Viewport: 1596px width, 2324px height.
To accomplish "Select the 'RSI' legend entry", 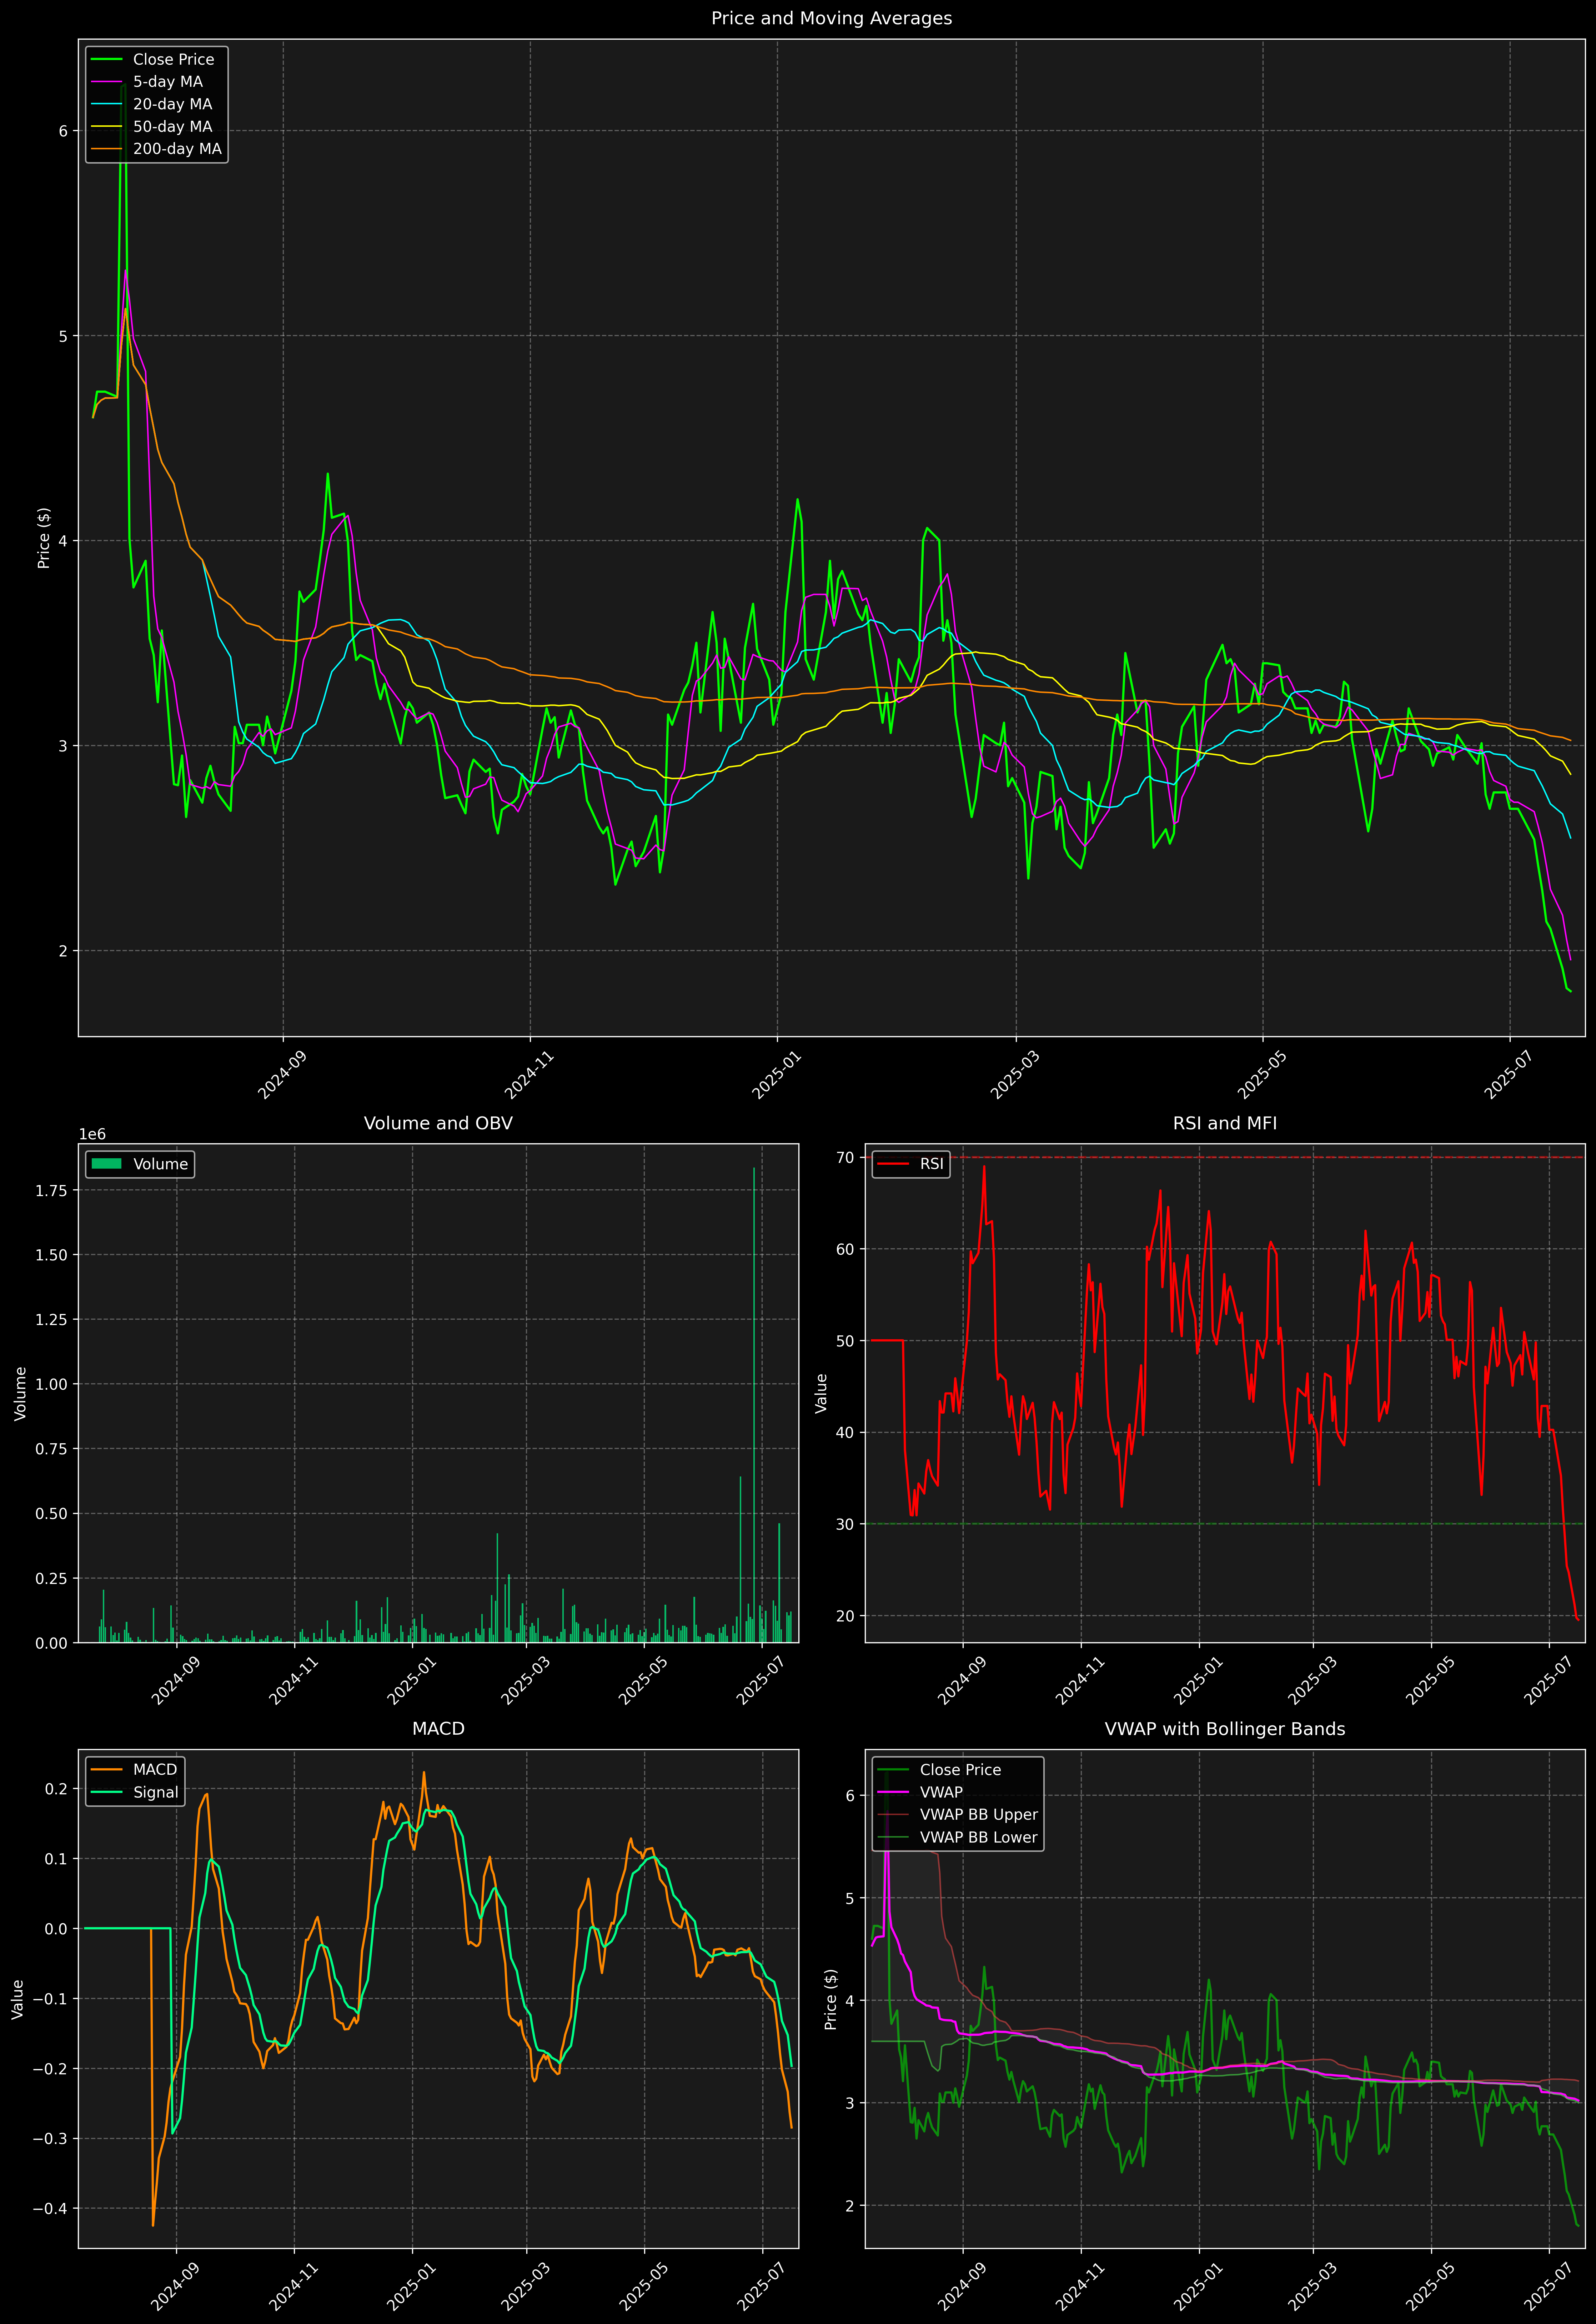I will [910, 1164].
